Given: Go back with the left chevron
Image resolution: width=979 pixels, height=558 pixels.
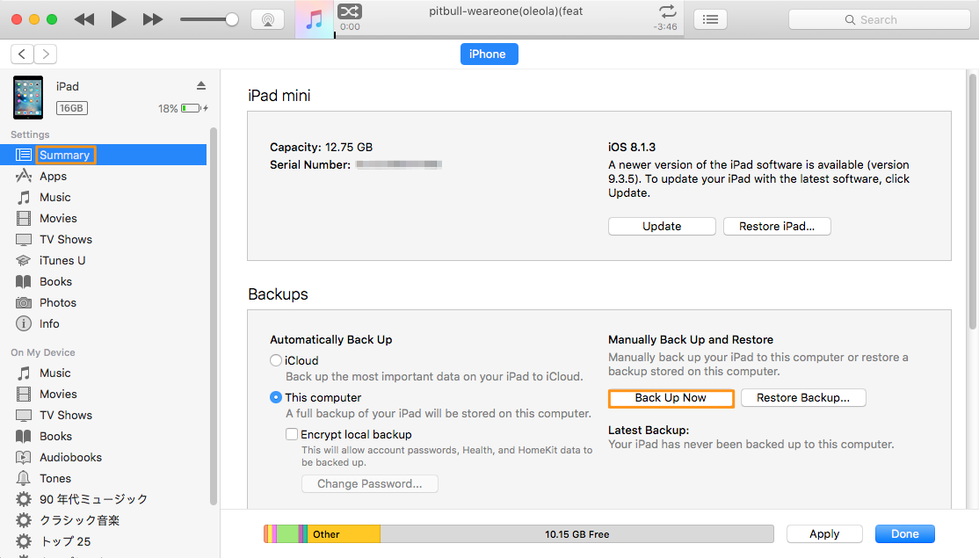Looking at the screenshot, I should point(22,54).
